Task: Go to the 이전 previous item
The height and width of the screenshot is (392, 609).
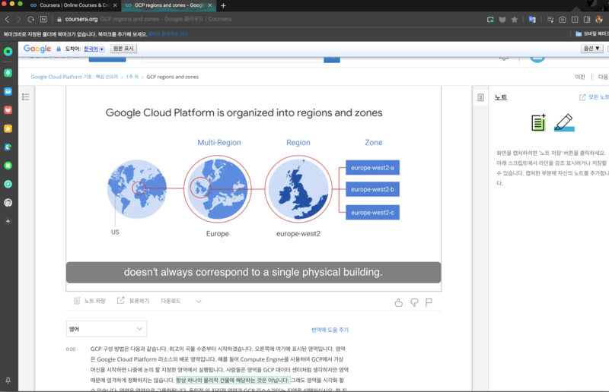Action: pos(580,77)
